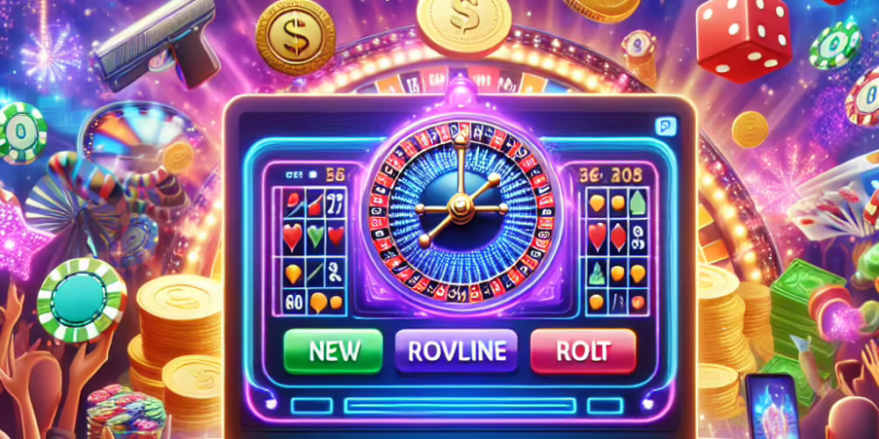Click the long progress bar at the screen bottom
Viewport: 879px width, 439px height.
[x=461, y=406]
